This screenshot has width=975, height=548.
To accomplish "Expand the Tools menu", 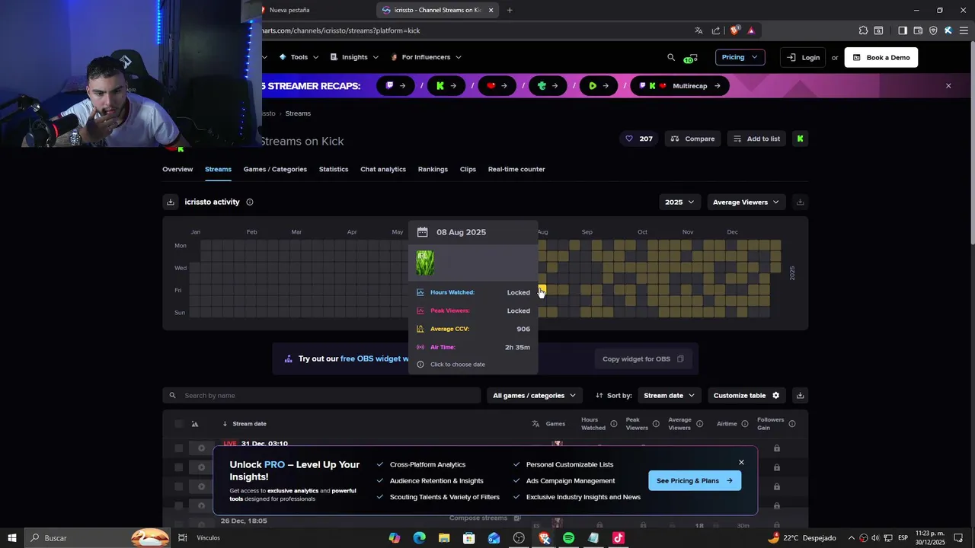I will pyautogui.click(x=299, y=57).
